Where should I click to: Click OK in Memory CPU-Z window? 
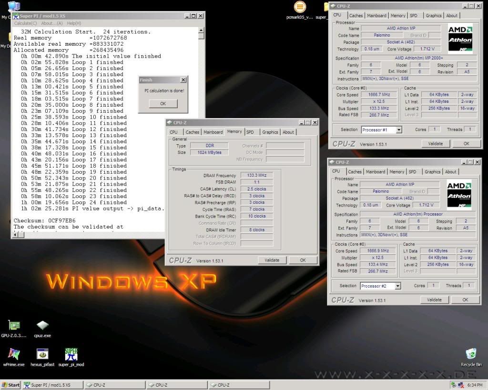(x=303, y=260)
